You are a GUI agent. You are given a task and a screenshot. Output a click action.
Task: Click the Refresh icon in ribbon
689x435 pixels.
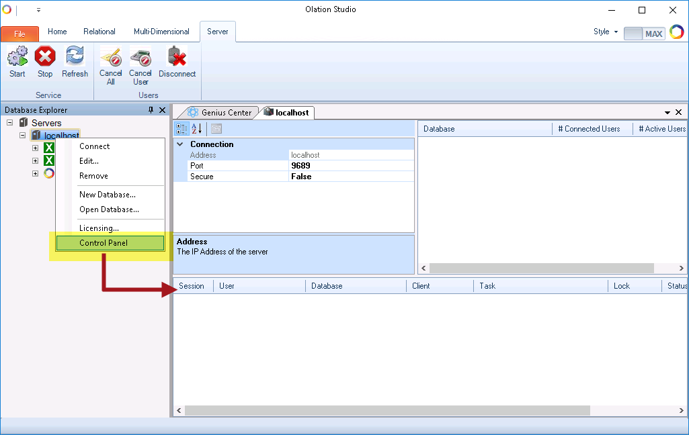tap(75, 57)
